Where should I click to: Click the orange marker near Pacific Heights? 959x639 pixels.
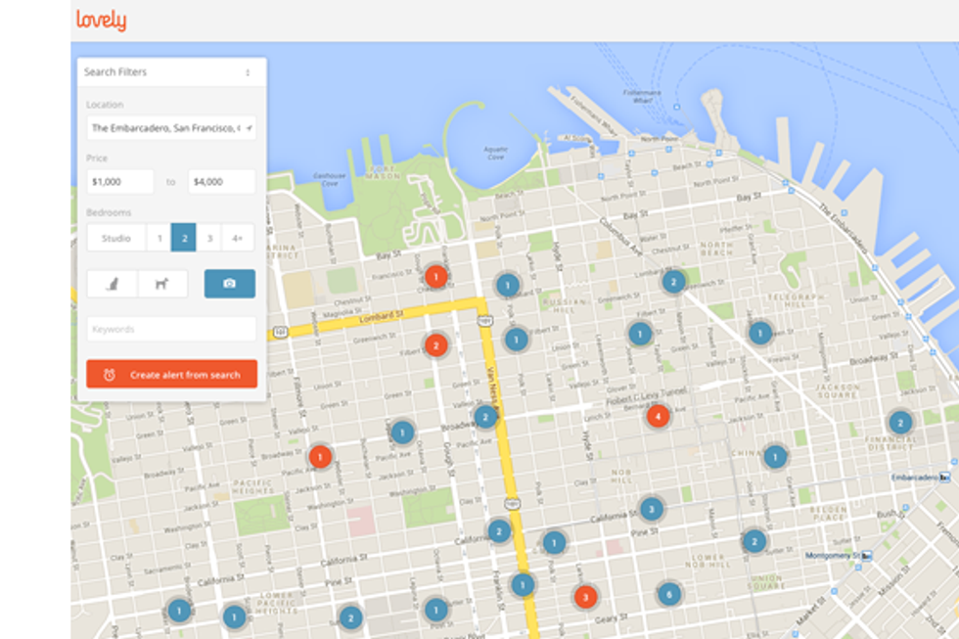pyautogui.click(x=320, y=456)
